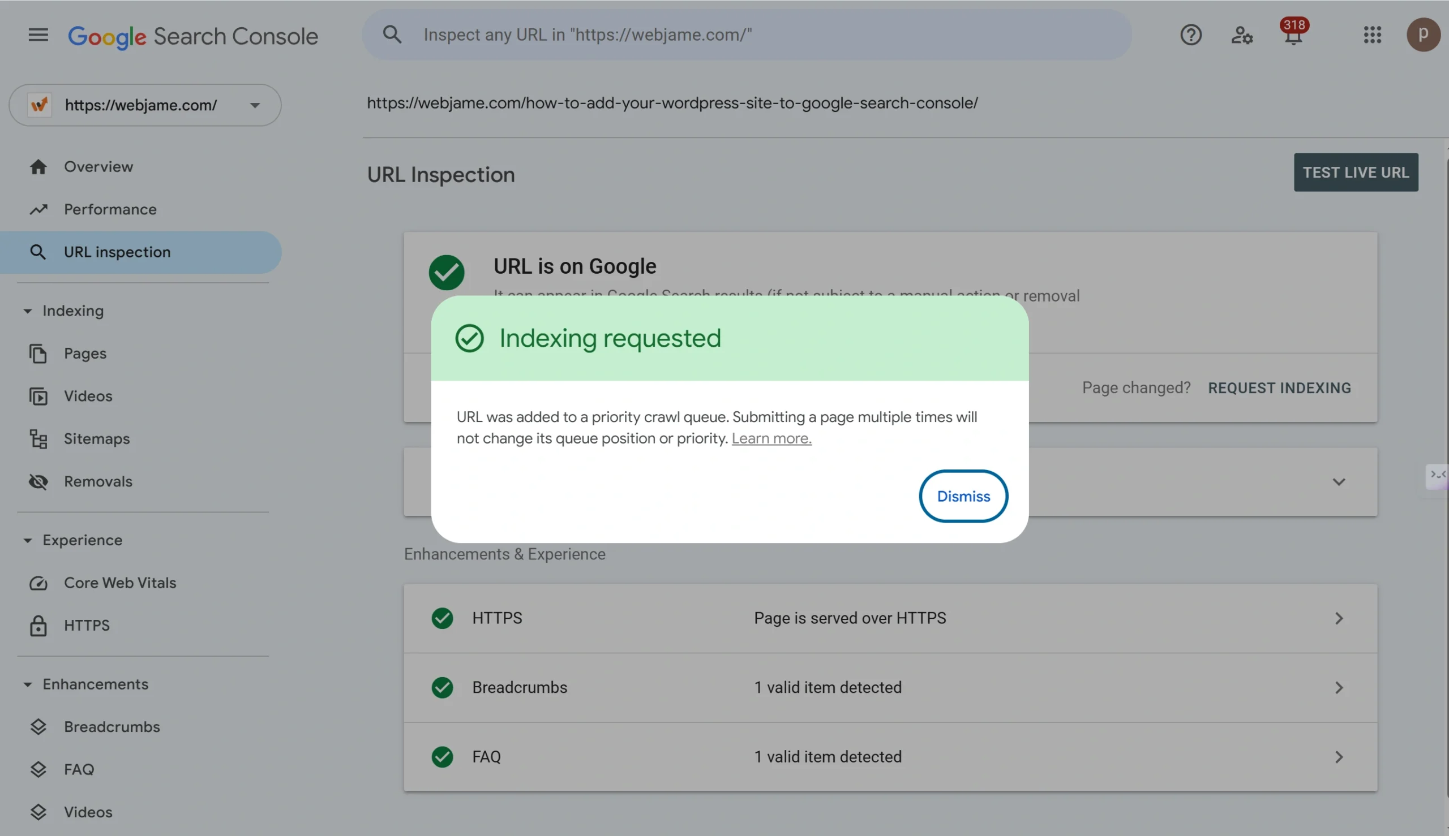Click the green check in Breadcrumbs row
The width and height of the screenshot is (1449, 836).
pyautogui.click(x=442, y=688)
